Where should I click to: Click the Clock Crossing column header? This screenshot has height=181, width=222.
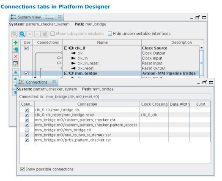(154, 104)
